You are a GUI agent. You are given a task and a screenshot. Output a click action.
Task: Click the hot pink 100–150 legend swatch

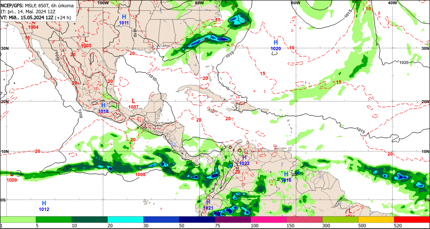pyautogui.click(x=268, y=220)
